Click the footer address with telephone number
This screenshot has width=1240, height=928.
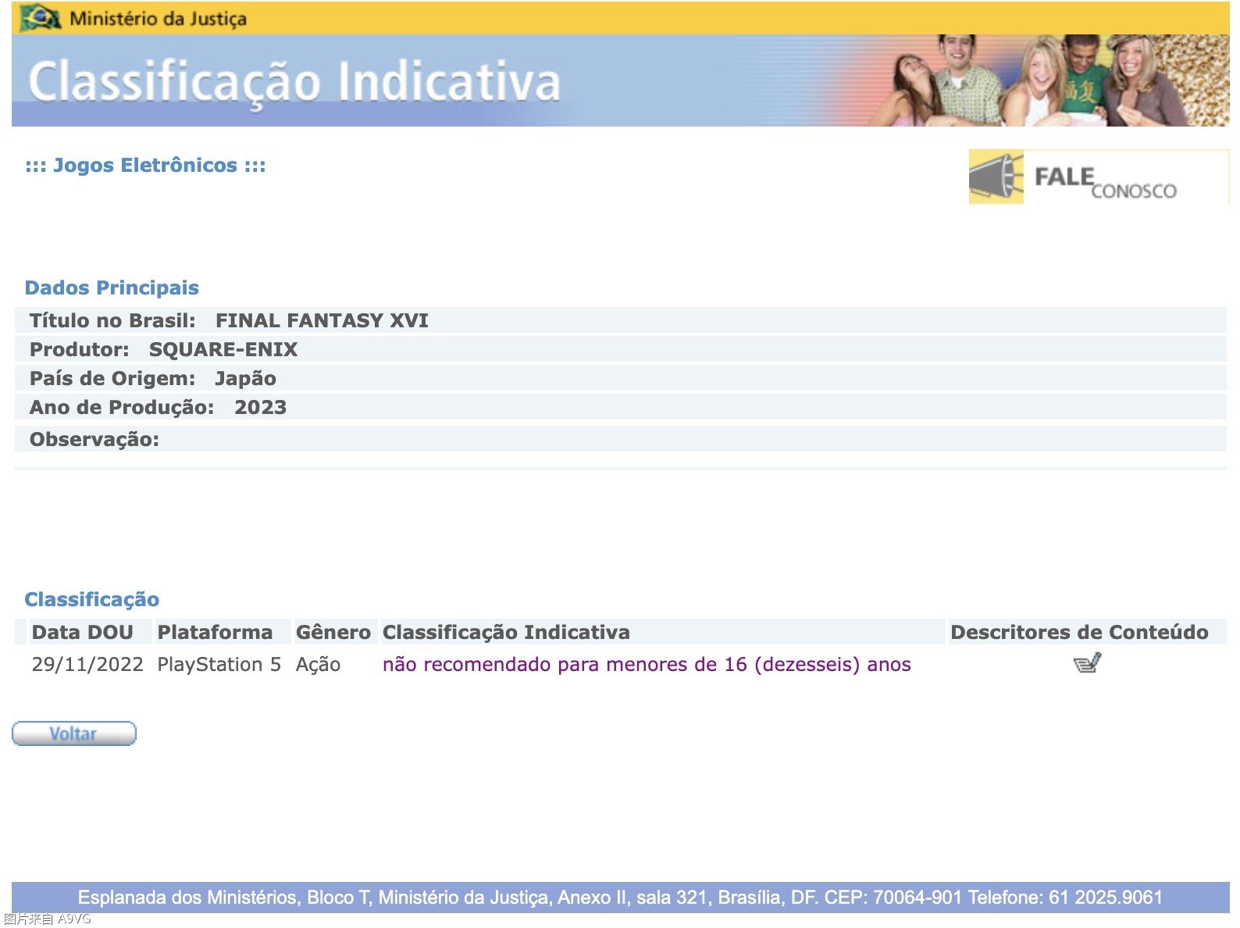pyautogui.click(x=620, y=898)
